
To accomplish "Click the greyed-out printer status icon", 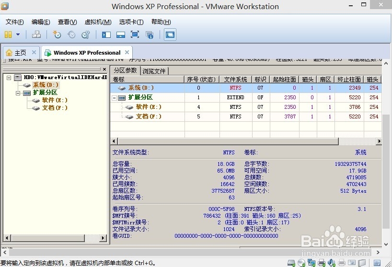I will tap(342, 263).
